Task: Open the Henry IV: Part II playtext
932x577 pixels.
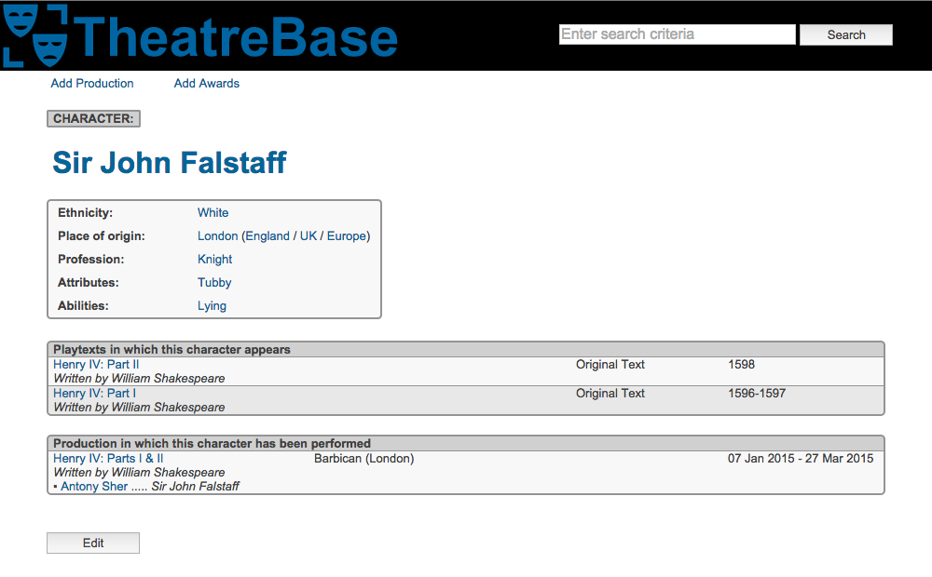Action: (x=96, y=365)
